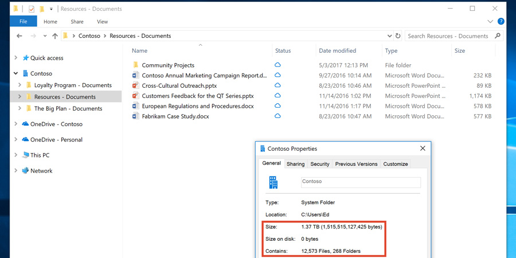Expand the Quick access tree node

(16, 57)
